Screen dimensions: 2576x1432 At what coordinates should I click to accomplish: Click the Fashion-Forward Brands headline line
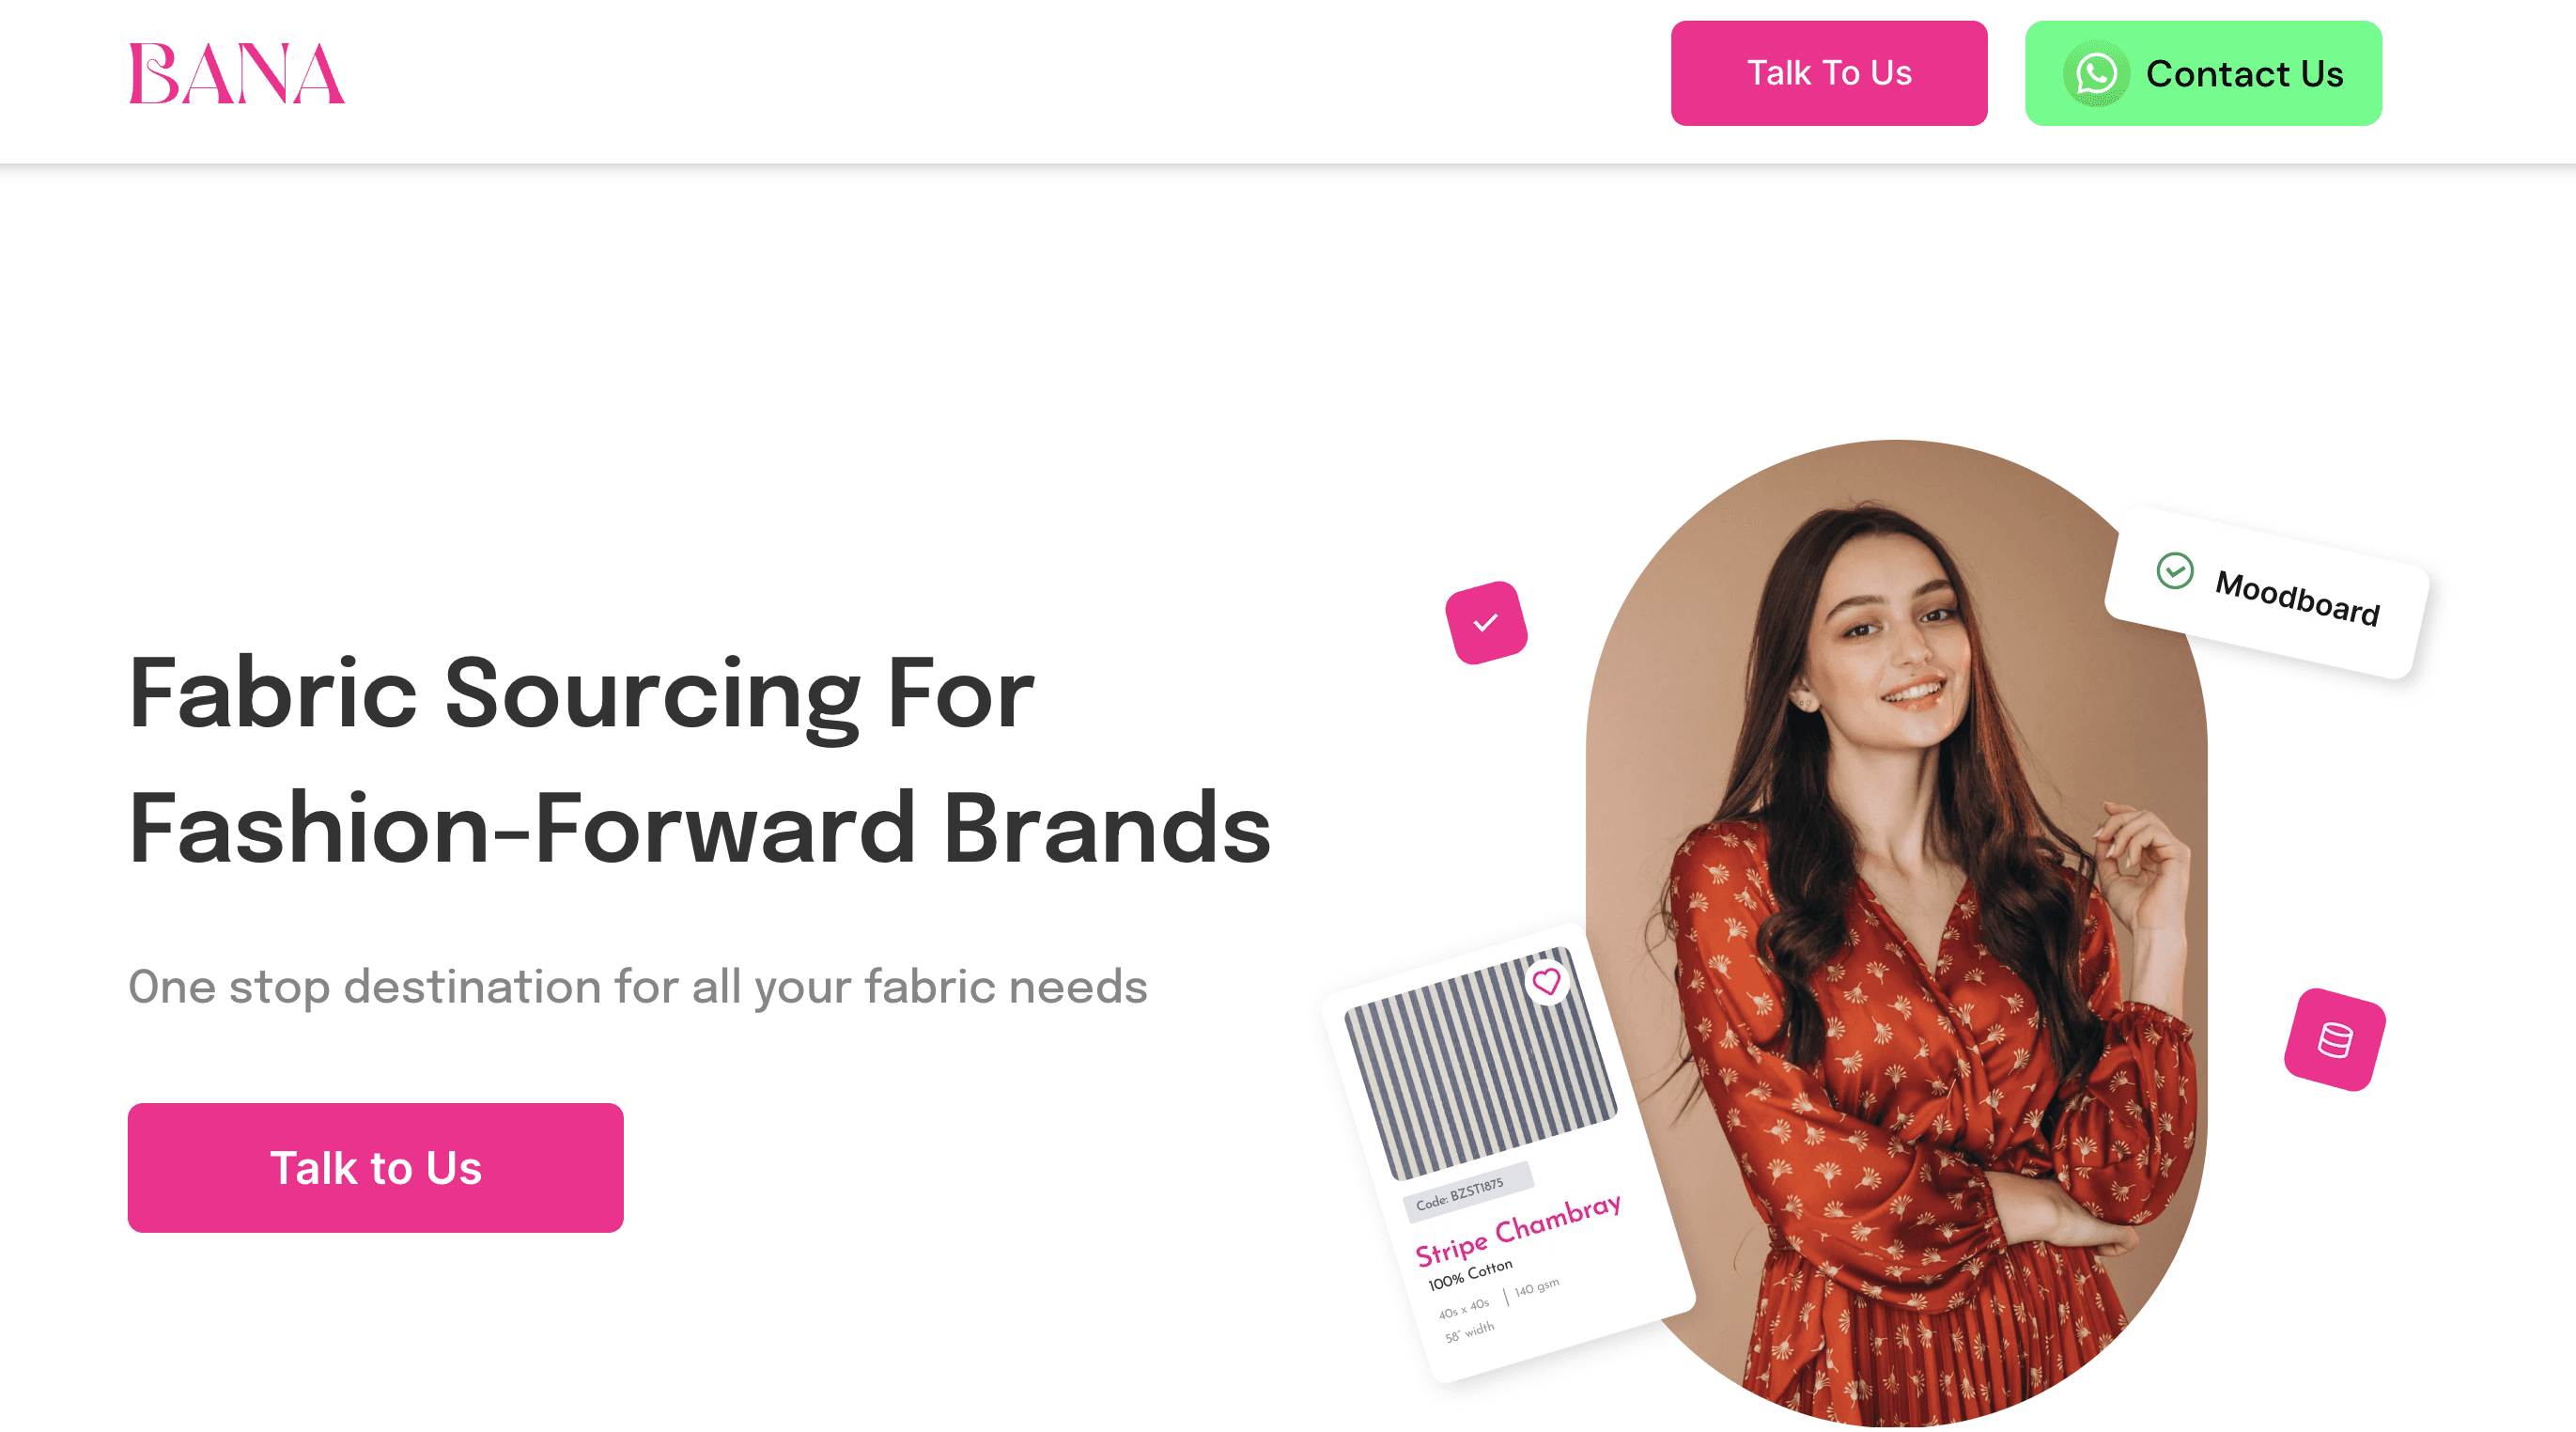pyautogui.click(x=700, y=827)
